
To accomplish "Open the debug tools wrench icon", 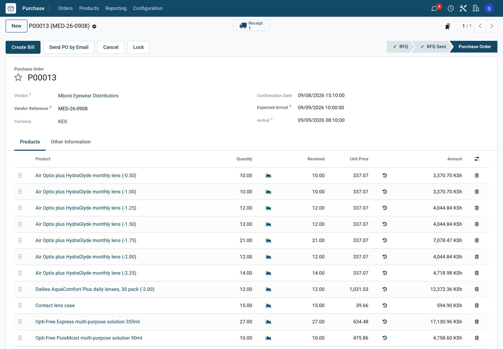I will coord(463,8).
